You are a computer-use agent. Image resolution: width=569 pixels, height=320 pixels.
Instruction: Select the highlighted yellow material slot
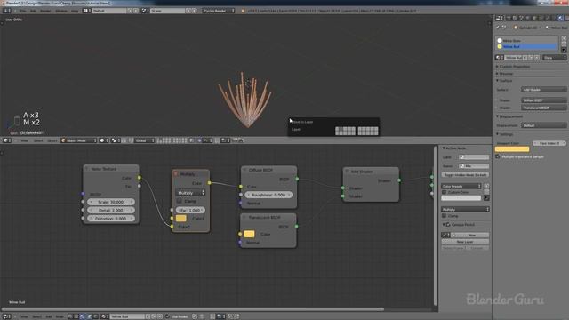coord(526,46)
